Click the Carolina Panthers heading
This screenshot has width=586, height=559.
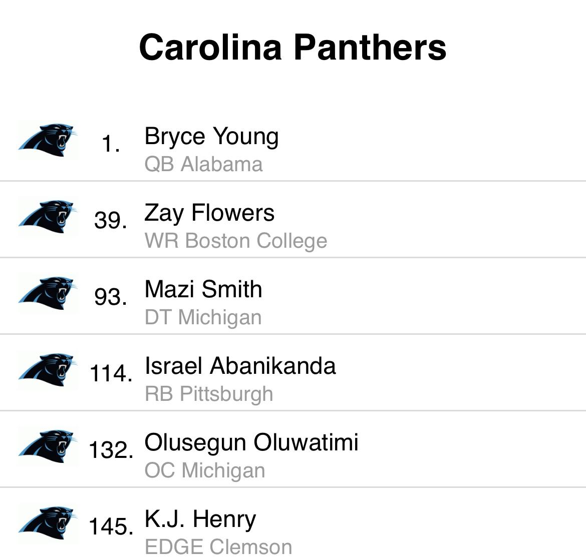[x=292, y=48]
